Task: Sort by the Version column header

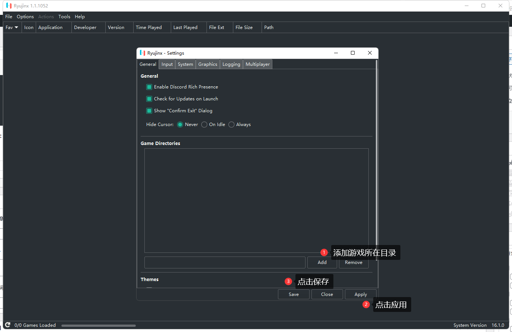Action: 119,28
